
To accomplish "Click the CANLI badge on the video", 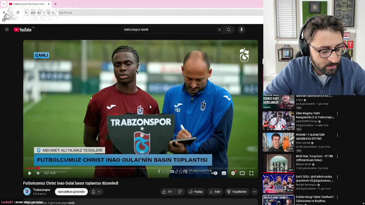I will 42,55.
